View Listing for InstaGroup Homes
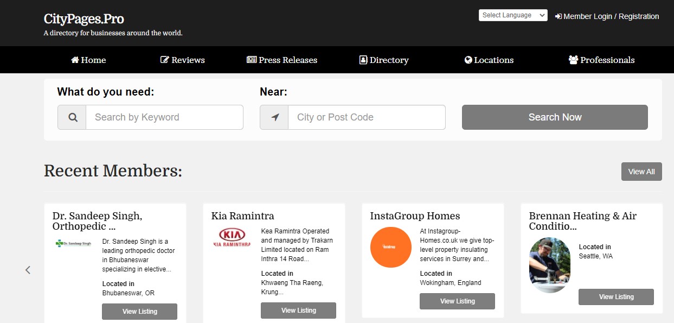This screenshot has height=323, width=674. pyautogui.click(x=457, y=301)
